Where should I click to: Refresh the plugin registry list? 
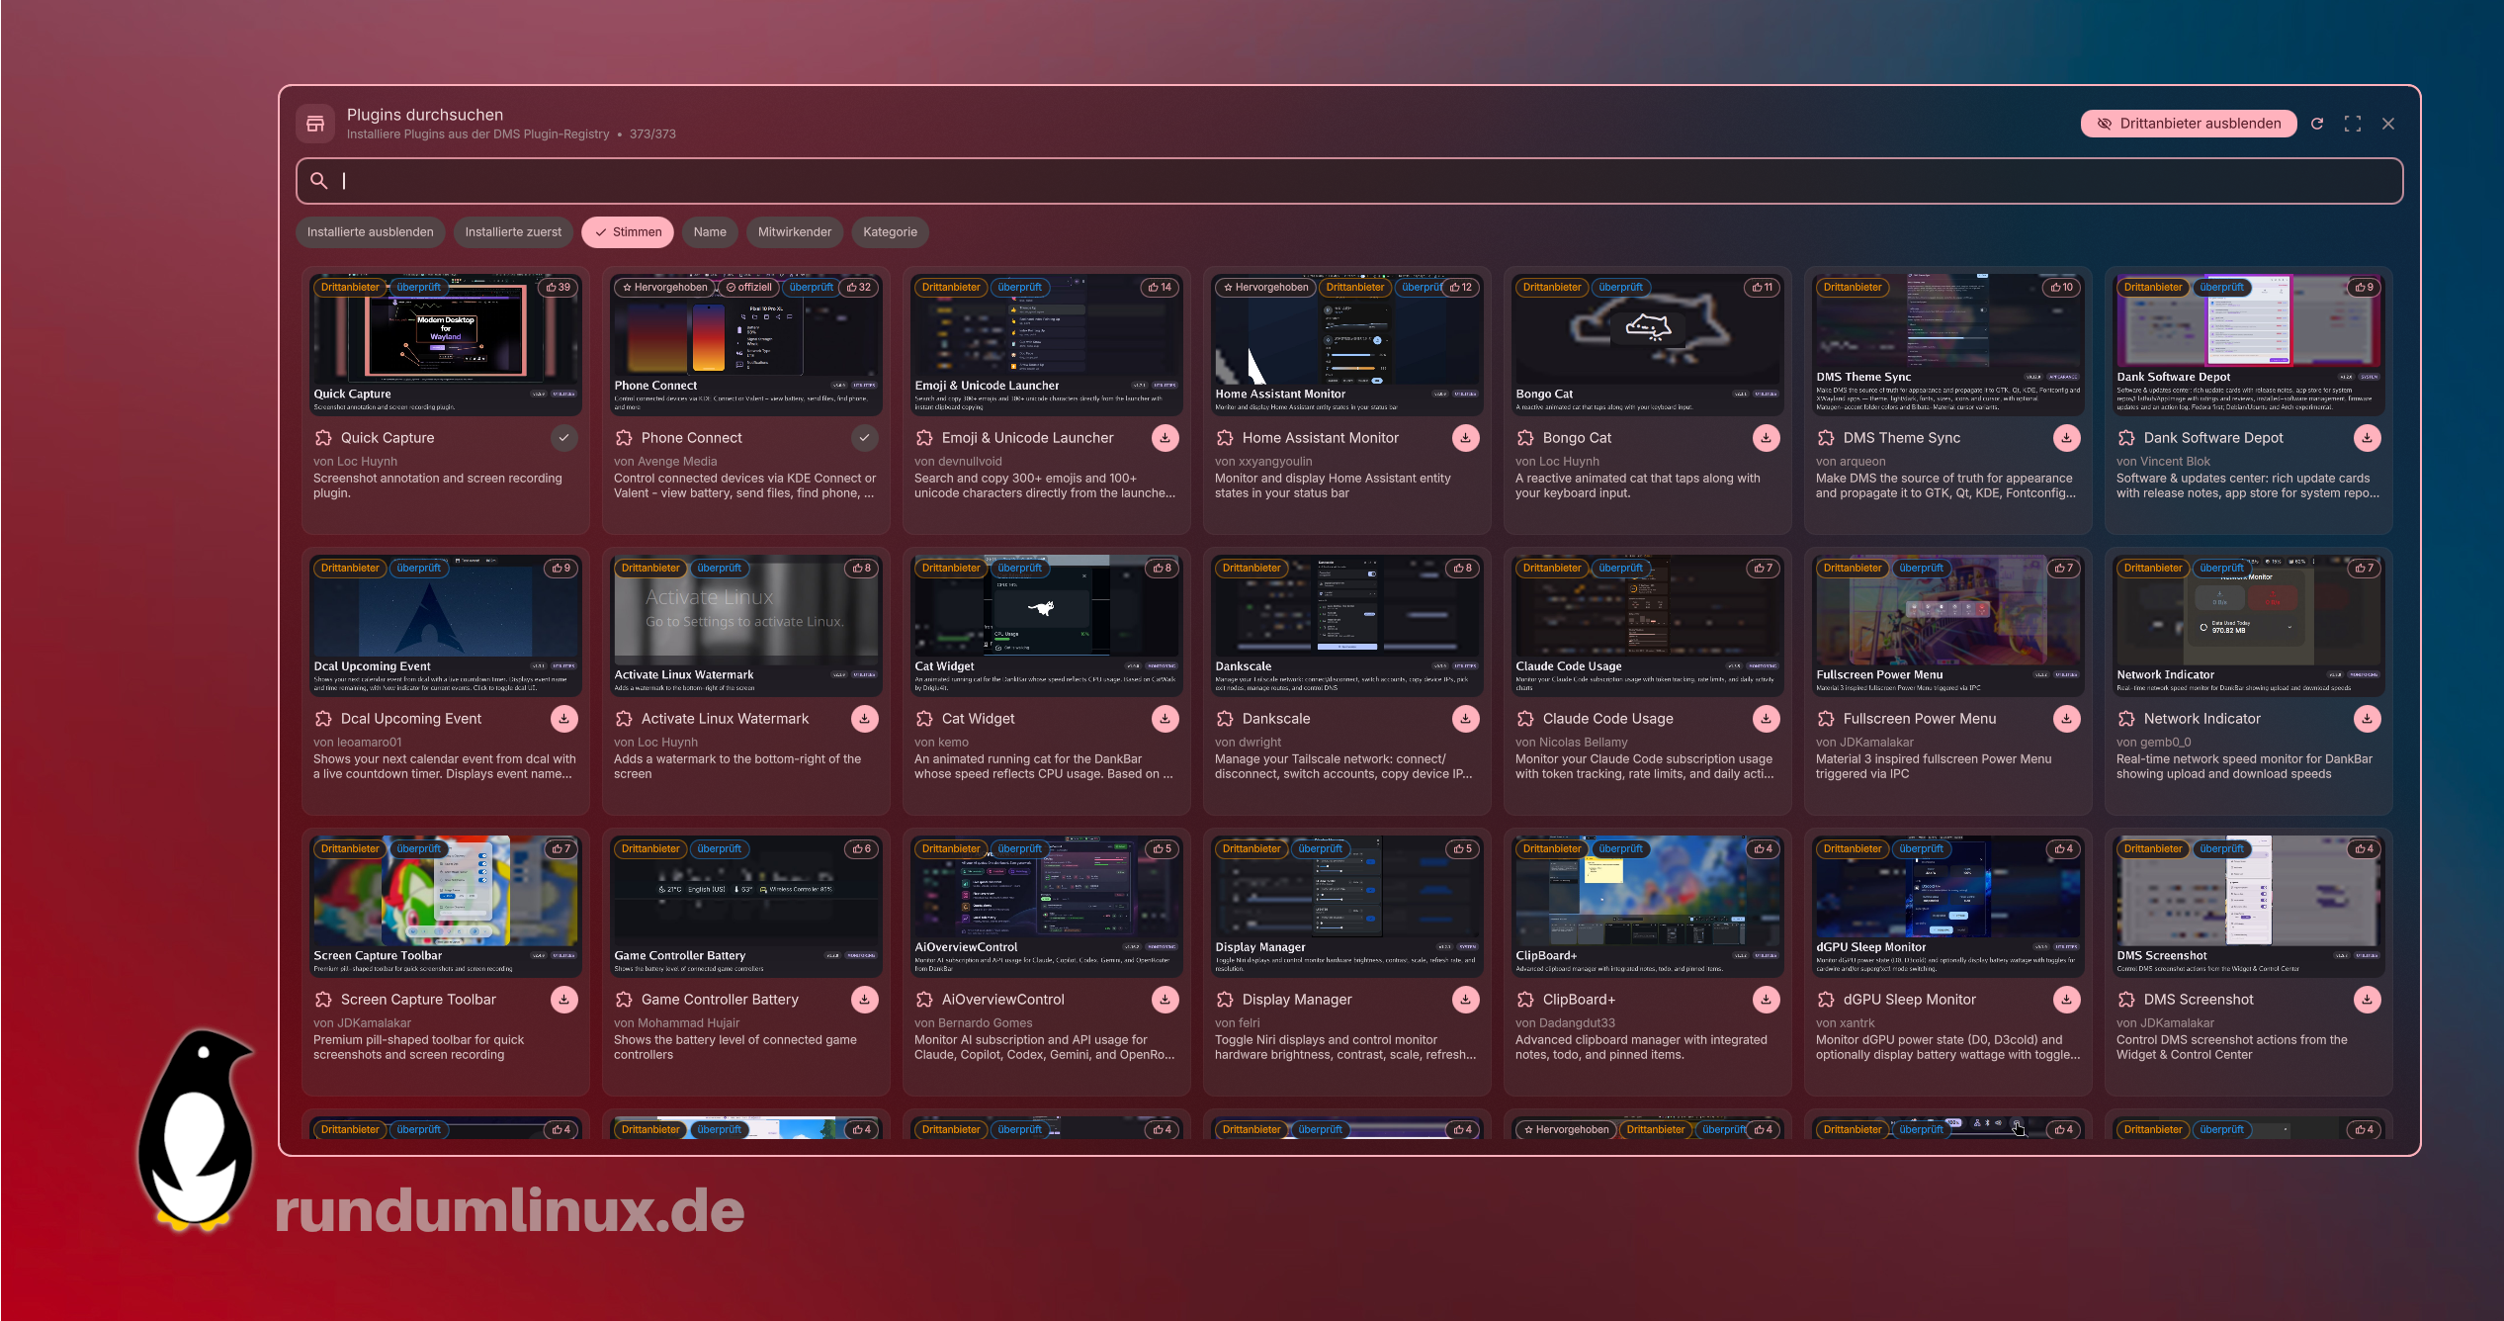point(2317,124)
